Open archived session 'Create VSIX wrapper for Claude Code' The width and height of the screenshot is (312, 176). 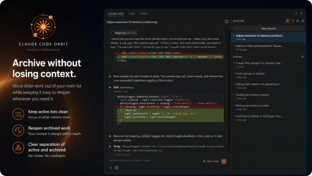pos(269,65)
